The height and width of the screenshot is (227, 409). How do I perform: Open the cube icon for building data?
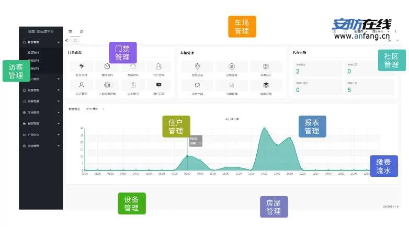tap(107, 66)
